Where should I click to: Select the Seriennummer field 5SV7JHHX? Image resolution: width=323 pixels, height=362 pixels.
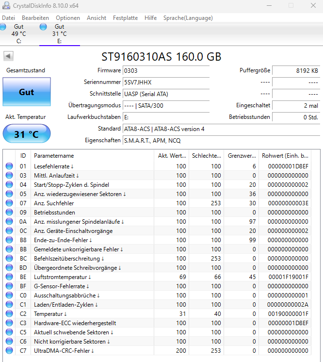(x=166, y=82)
